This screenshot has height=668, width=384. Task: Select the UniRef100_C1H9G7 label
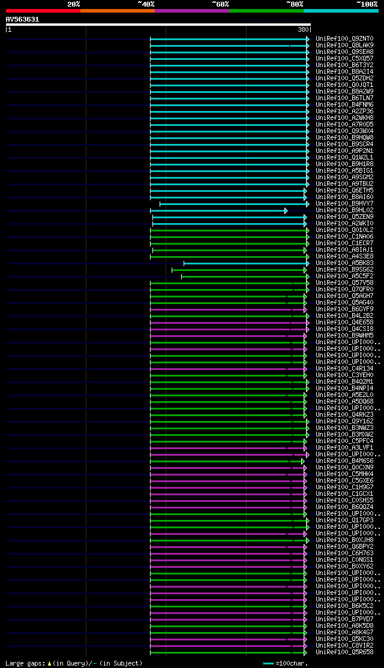click(x=345, y=488)
